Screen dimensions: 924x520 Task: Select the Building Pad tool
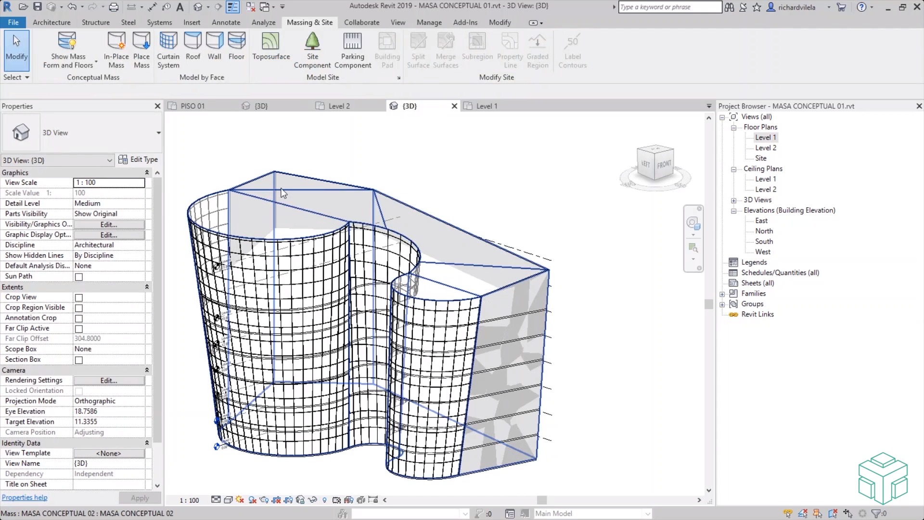387,48
